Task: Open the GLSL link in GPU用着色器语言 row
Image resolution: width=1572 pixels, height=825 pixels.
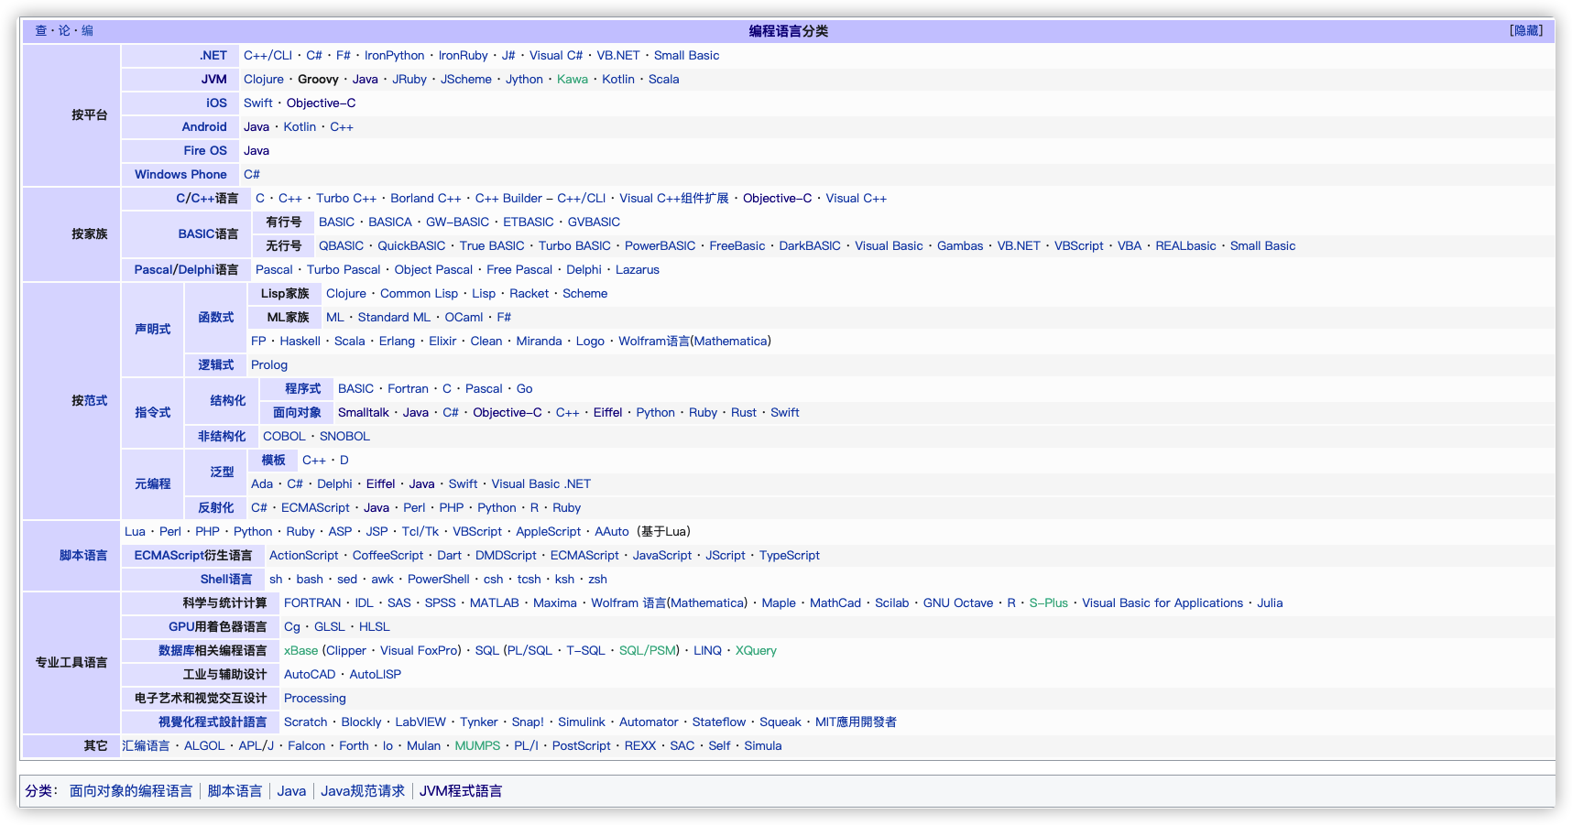Action: [330, 626]
